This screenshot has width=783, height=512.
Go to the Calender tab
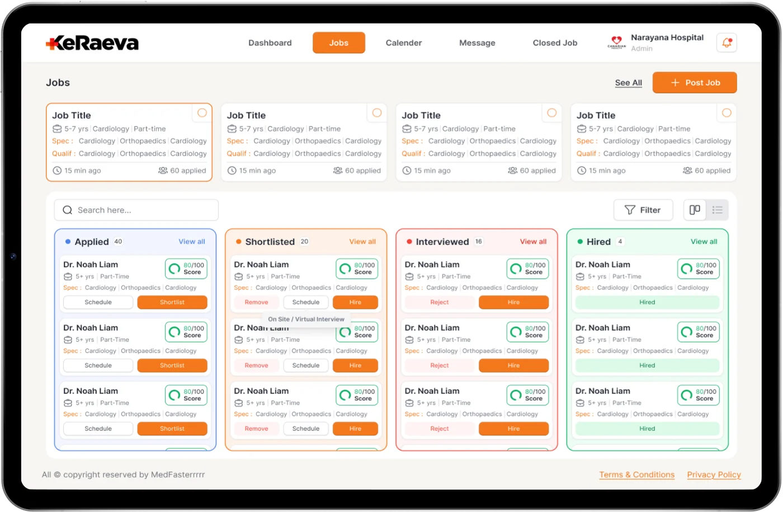[404, 43]
